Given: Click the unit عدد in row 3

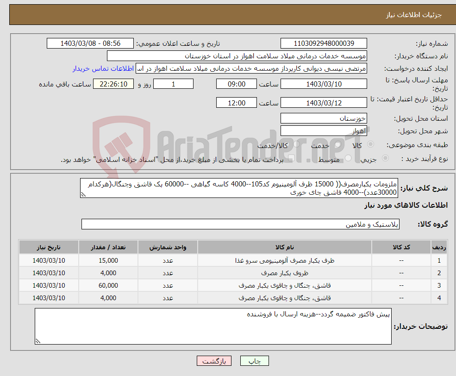Looking at the screenshot, I should click(x=168, y=286).
